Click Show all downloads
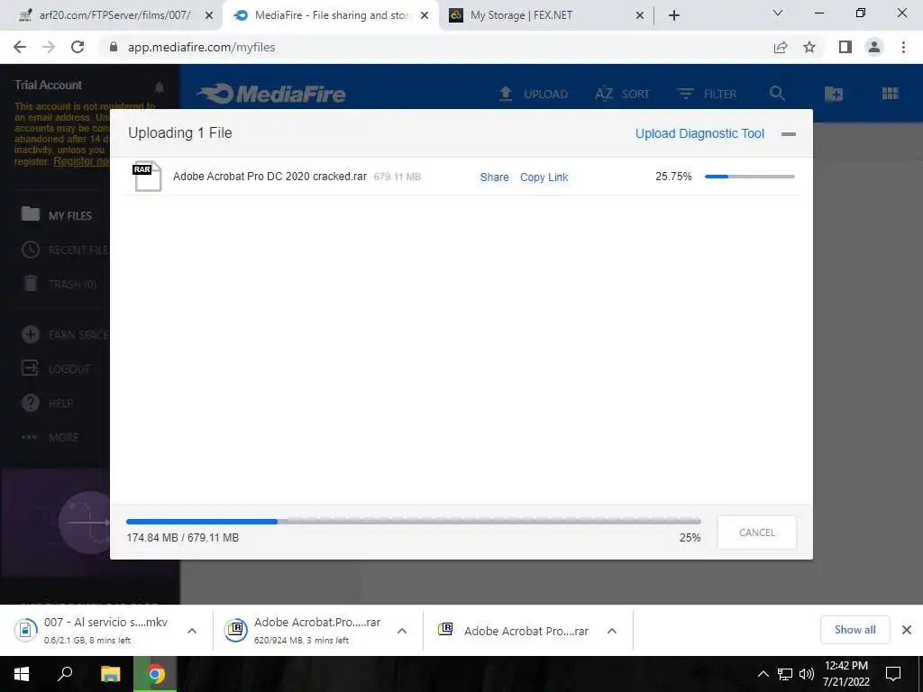The width and height of the screenshot is (923, 692). 854,630
